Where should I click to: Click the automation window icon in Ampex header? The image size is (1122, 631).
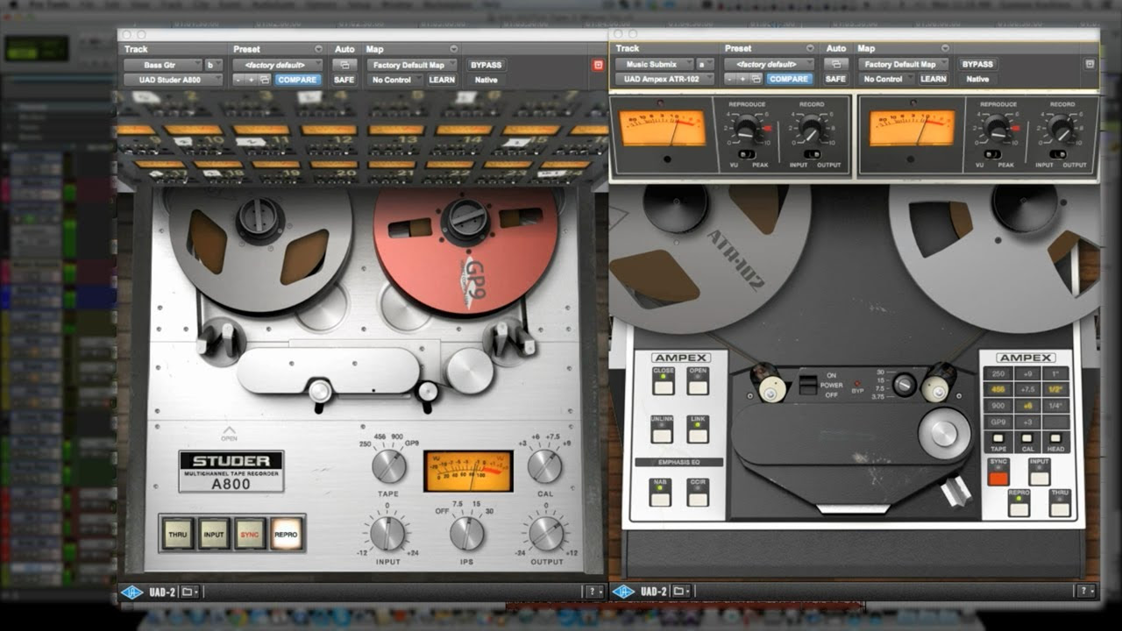(x=835, y=64)
